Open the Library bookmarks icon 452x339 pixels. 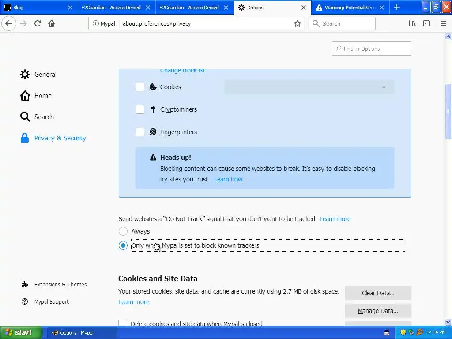412,23
